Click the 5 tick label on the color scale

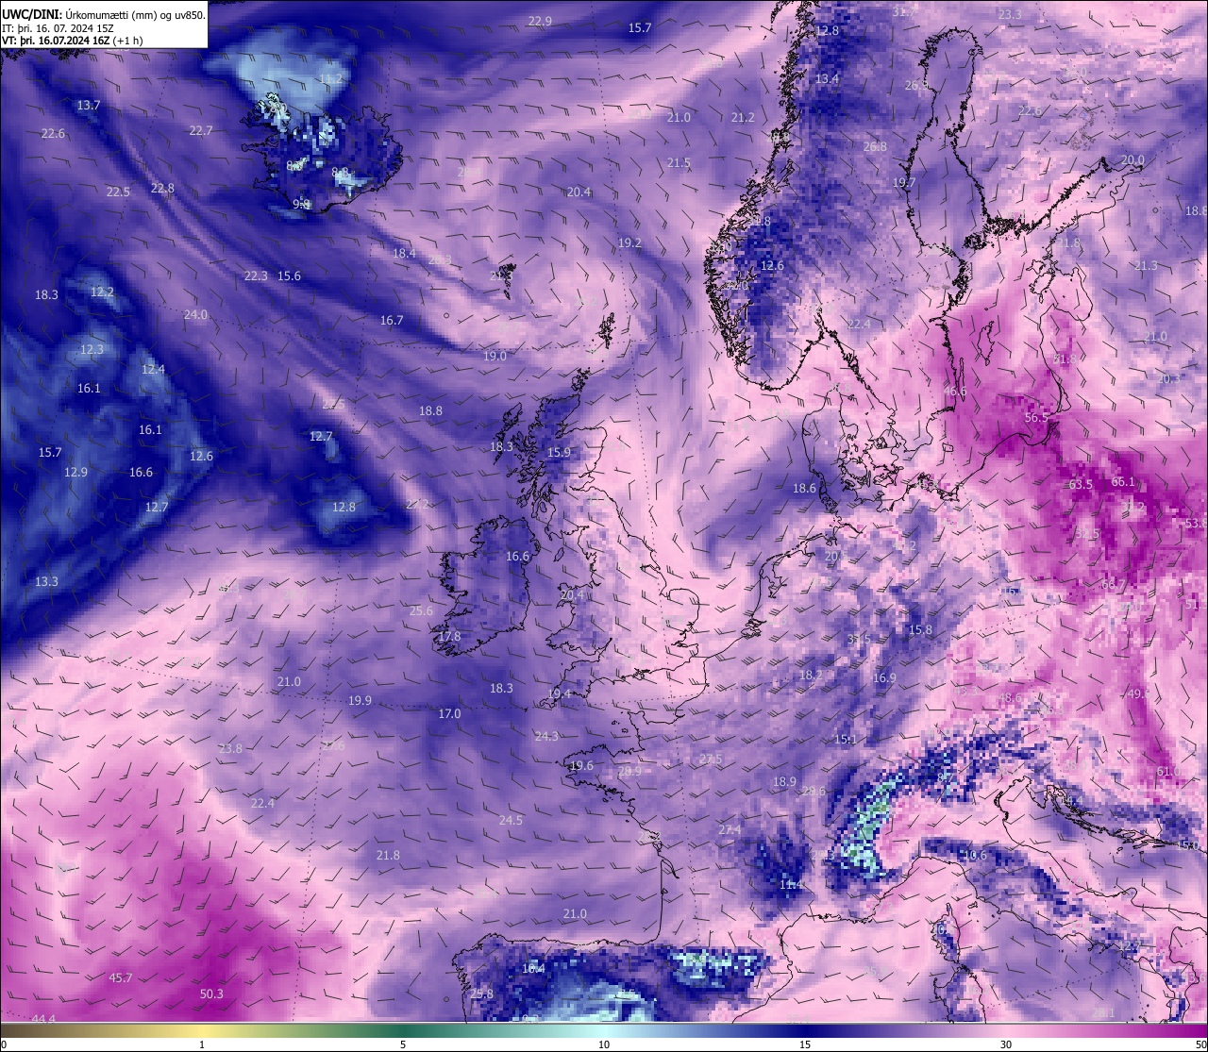tap(403, 1044)
